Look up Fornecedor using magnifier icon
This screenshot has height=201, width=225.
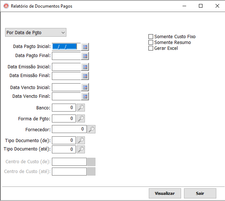tap(91, 129)
